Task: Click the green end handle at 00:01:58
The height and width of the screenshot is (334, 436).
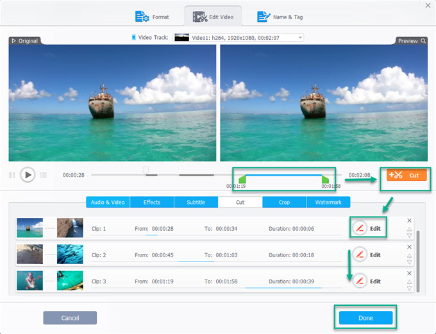Action: click(x=325, y=179)
